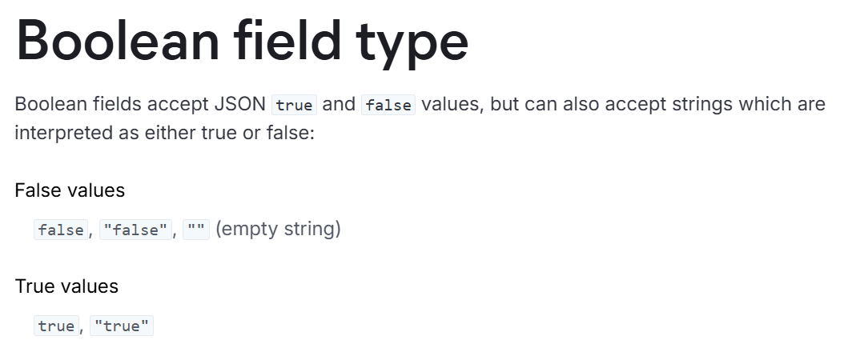Click the unquoted true code under True values
The image size is (848, 348).
[x=57, y=326]
